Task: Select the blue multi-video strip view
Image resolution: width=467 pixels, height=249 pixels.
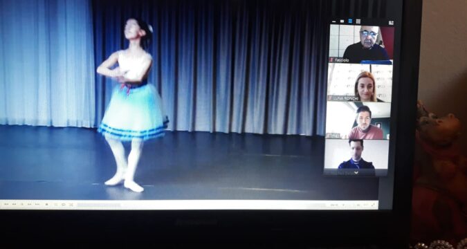Action: pyautogui.click(x=350, y=21)
